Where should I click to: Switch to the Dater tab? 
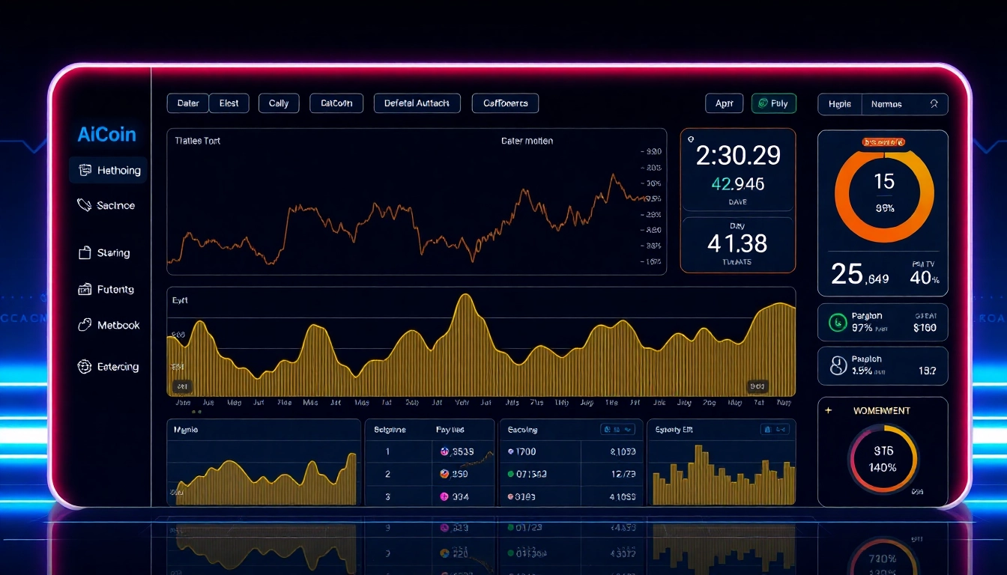188,103
